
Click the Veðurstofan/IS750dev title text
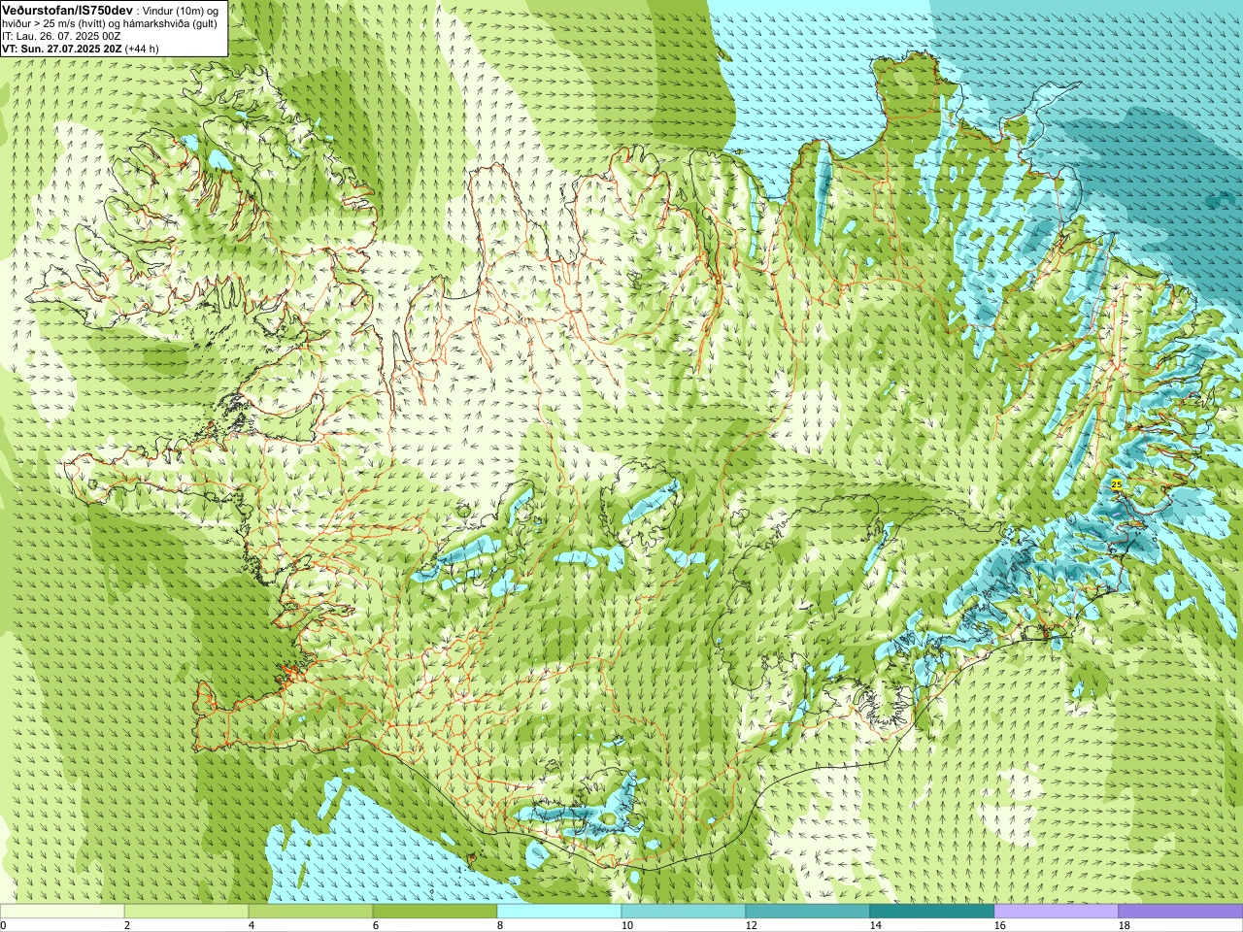68,10
